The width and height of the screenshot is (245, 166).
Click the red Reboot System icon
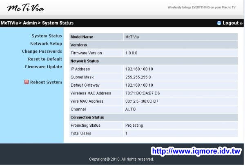(27, 82)
